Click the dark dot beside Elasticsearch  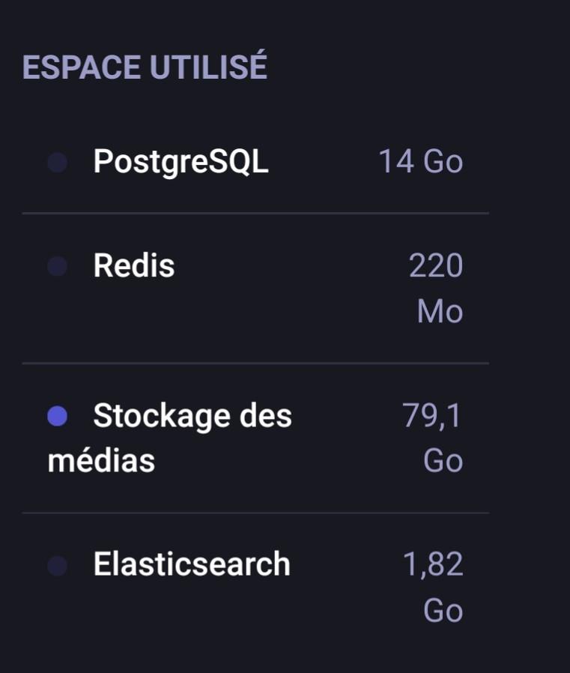point(58,566)
